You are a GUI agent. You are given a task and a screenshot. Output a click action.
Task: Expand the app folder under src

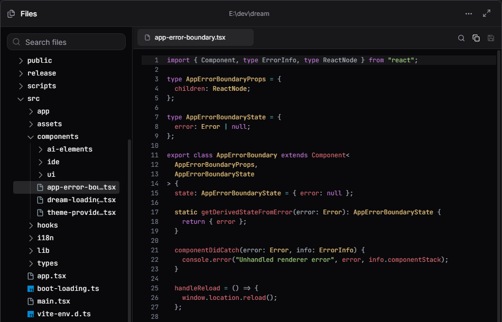point(31,111)
